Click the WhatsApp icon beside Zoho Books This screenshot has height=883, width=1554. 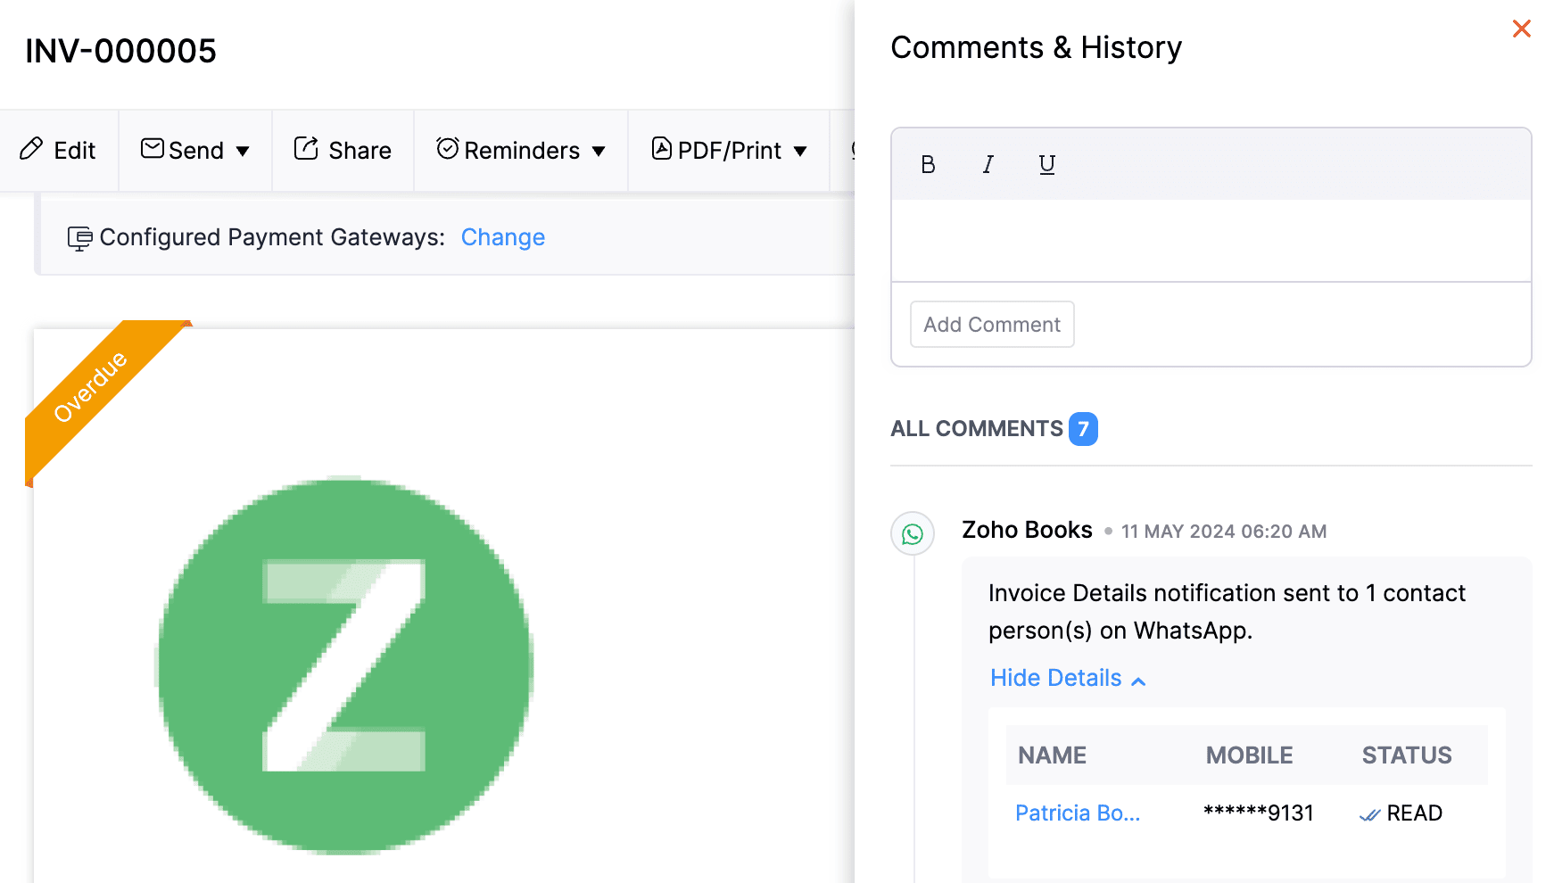coord(913,533)
